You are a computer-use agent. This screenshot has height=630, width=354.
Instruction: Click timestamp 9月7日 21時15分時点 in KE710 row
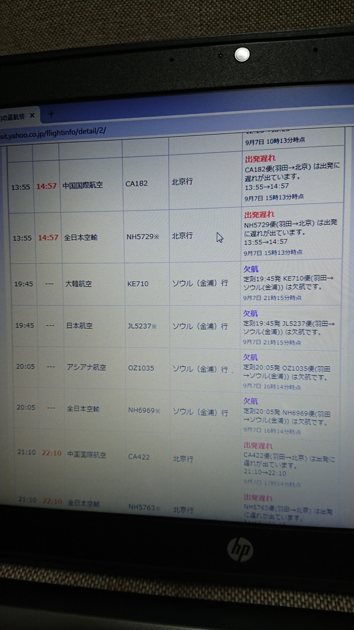pos(273,298)
